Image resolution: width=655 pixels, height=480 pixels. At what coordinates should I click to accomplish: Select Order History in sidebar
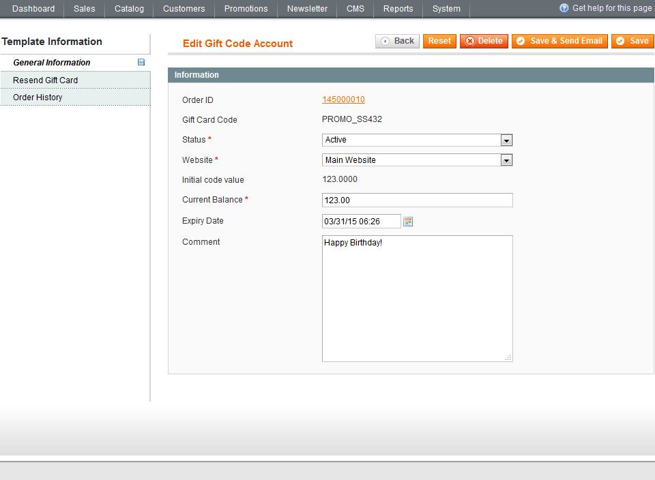(x=38, y=97)
